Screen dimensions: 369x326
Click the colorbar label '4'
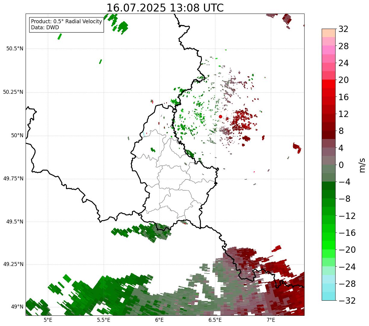point(341,148)
